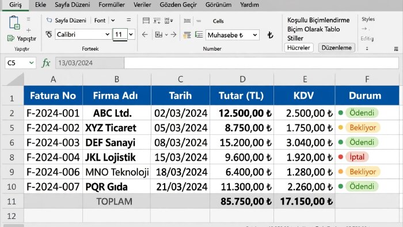
Task: Click the right arrow icon in ribbon
Action: (173, 35)
